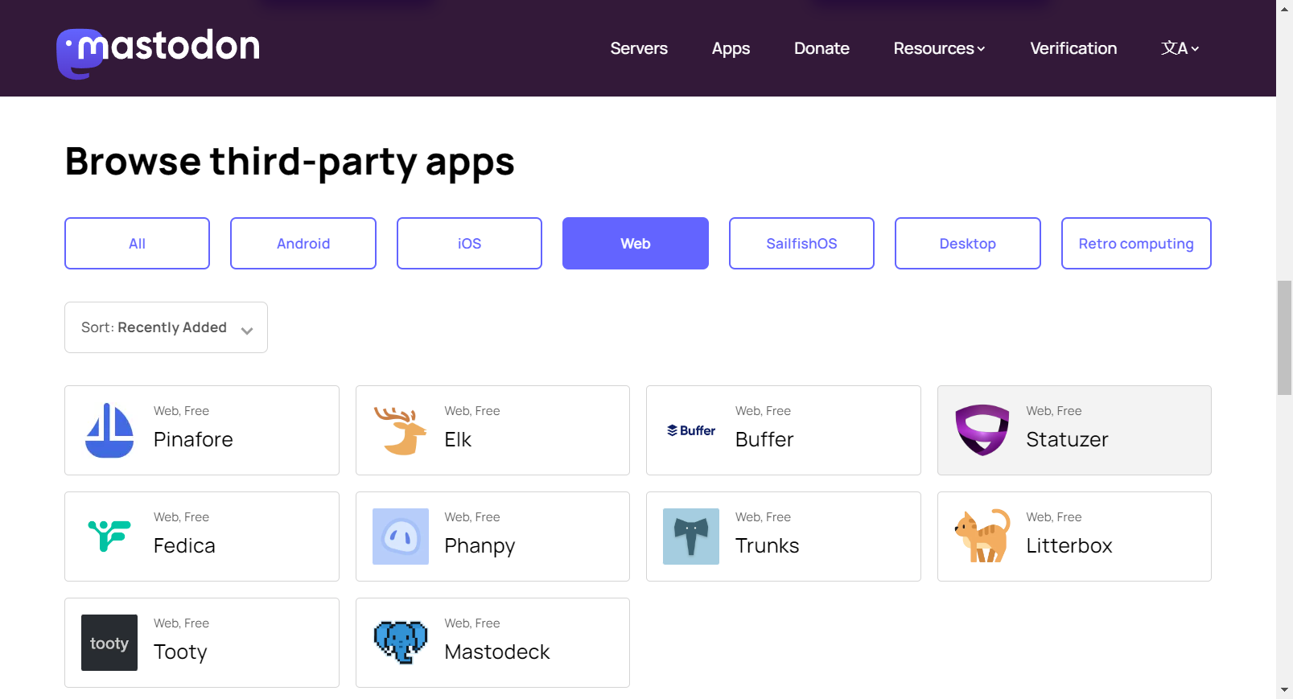Click the Statuzer purple shield icon
The image size is (1293, 699).
[x=982, y=430]
